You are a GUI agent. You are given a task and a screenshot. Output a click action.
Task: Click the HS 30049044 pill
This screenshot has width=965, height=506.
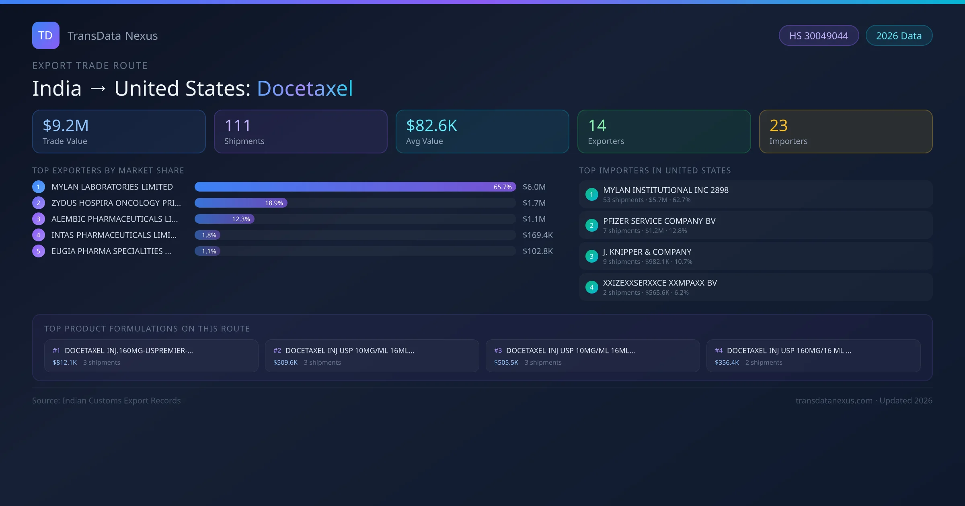click(819, 36)
